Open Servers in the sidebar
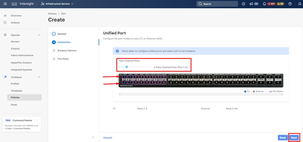The width and height of the screenshot is (303, 142). tap(15, 41)
